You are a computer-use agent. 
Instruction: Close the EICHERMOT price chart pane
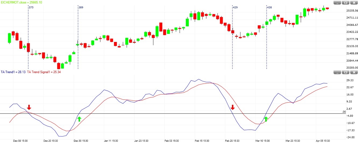pyautogui.click(x=354, y=3)
